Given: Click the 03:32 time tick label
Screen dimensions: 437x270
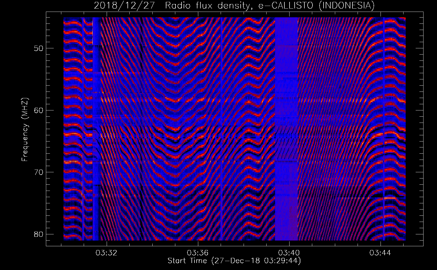Looking at the screenshot, I should pyautogui.click(x=107, y=253).
